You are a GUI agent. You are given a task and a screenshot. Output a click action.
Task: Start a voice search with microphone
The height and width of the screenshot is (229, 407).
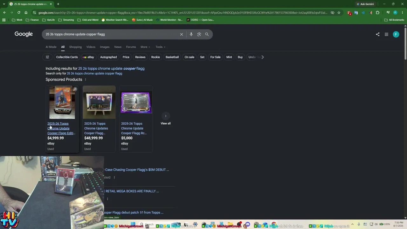click(191, 34)
